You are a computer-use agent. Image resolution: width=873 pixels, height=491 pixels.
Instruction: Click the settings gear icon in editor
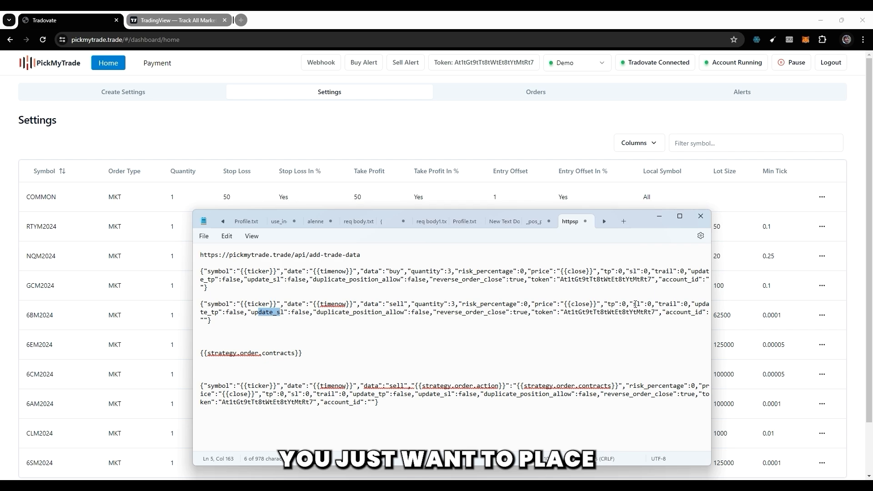pos(701,235)
